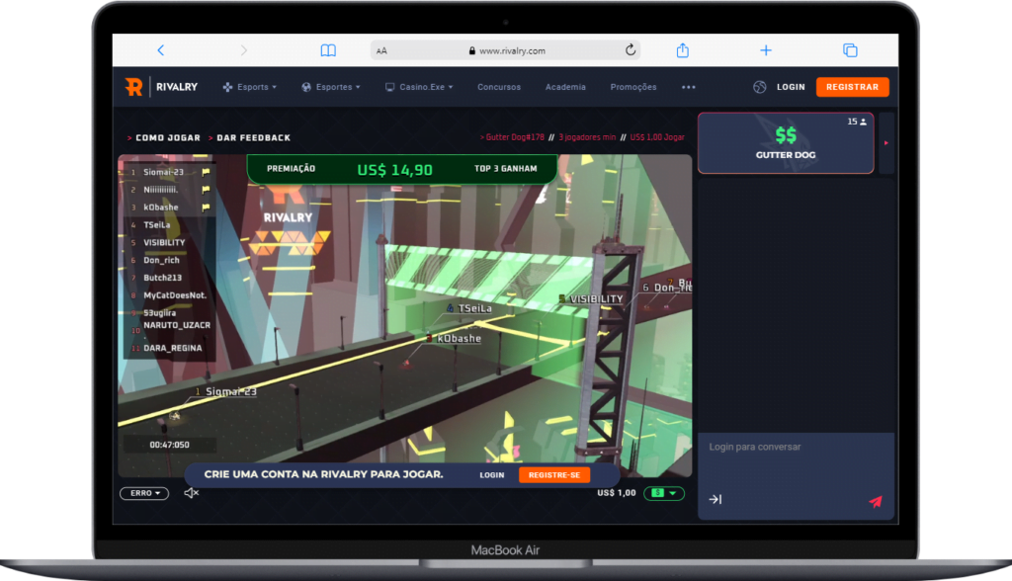Select 53ugiira in the leaderboard list
This screenshot has width=1012, height=581.
(159, 313)
